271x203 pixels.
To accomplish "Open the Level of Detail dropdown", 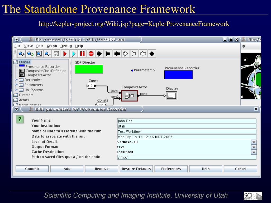I will coord(254,142).
